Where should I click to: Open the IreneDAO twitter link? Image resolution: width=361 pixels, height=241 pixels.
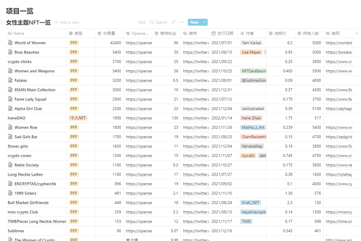pos(196,118)
